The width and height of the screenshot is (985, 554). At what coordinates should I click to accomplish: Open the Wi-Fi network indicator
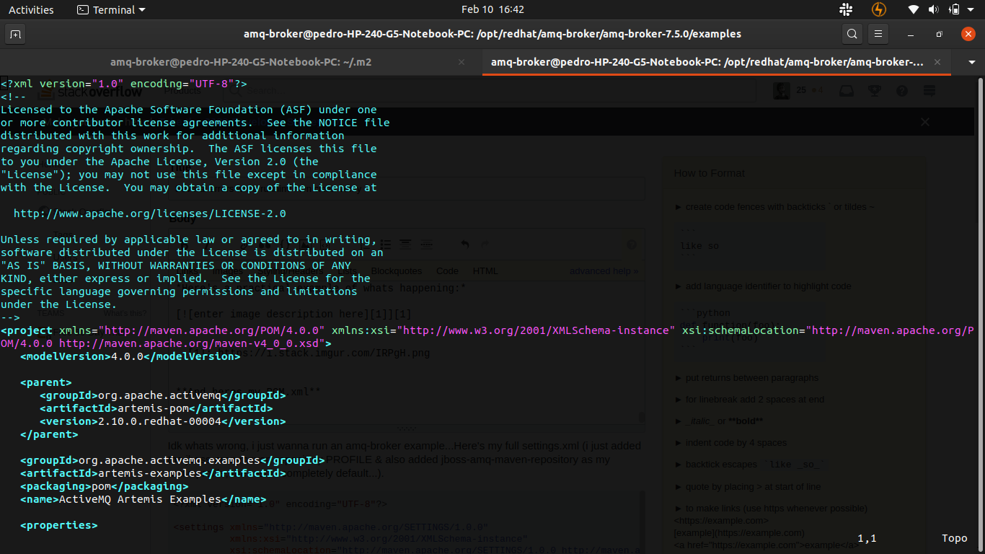(x=914, y=10)
